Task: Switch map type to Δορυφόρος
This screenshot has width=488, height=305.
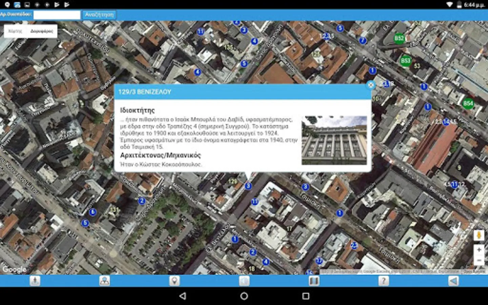Action: point(42,31)
